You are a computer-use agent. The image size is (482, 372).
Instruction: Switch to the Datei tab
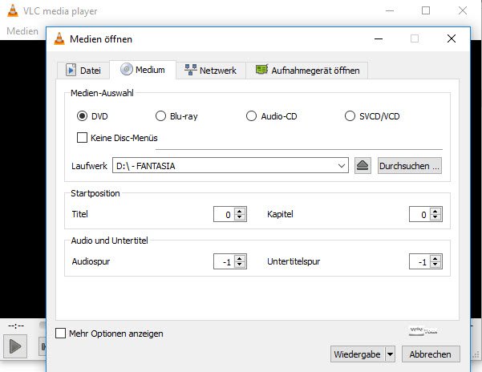[83, 71]
